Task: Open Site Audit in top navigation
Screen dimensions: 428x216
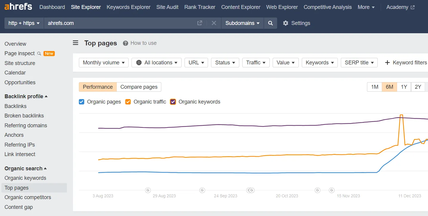Action: 167,7
